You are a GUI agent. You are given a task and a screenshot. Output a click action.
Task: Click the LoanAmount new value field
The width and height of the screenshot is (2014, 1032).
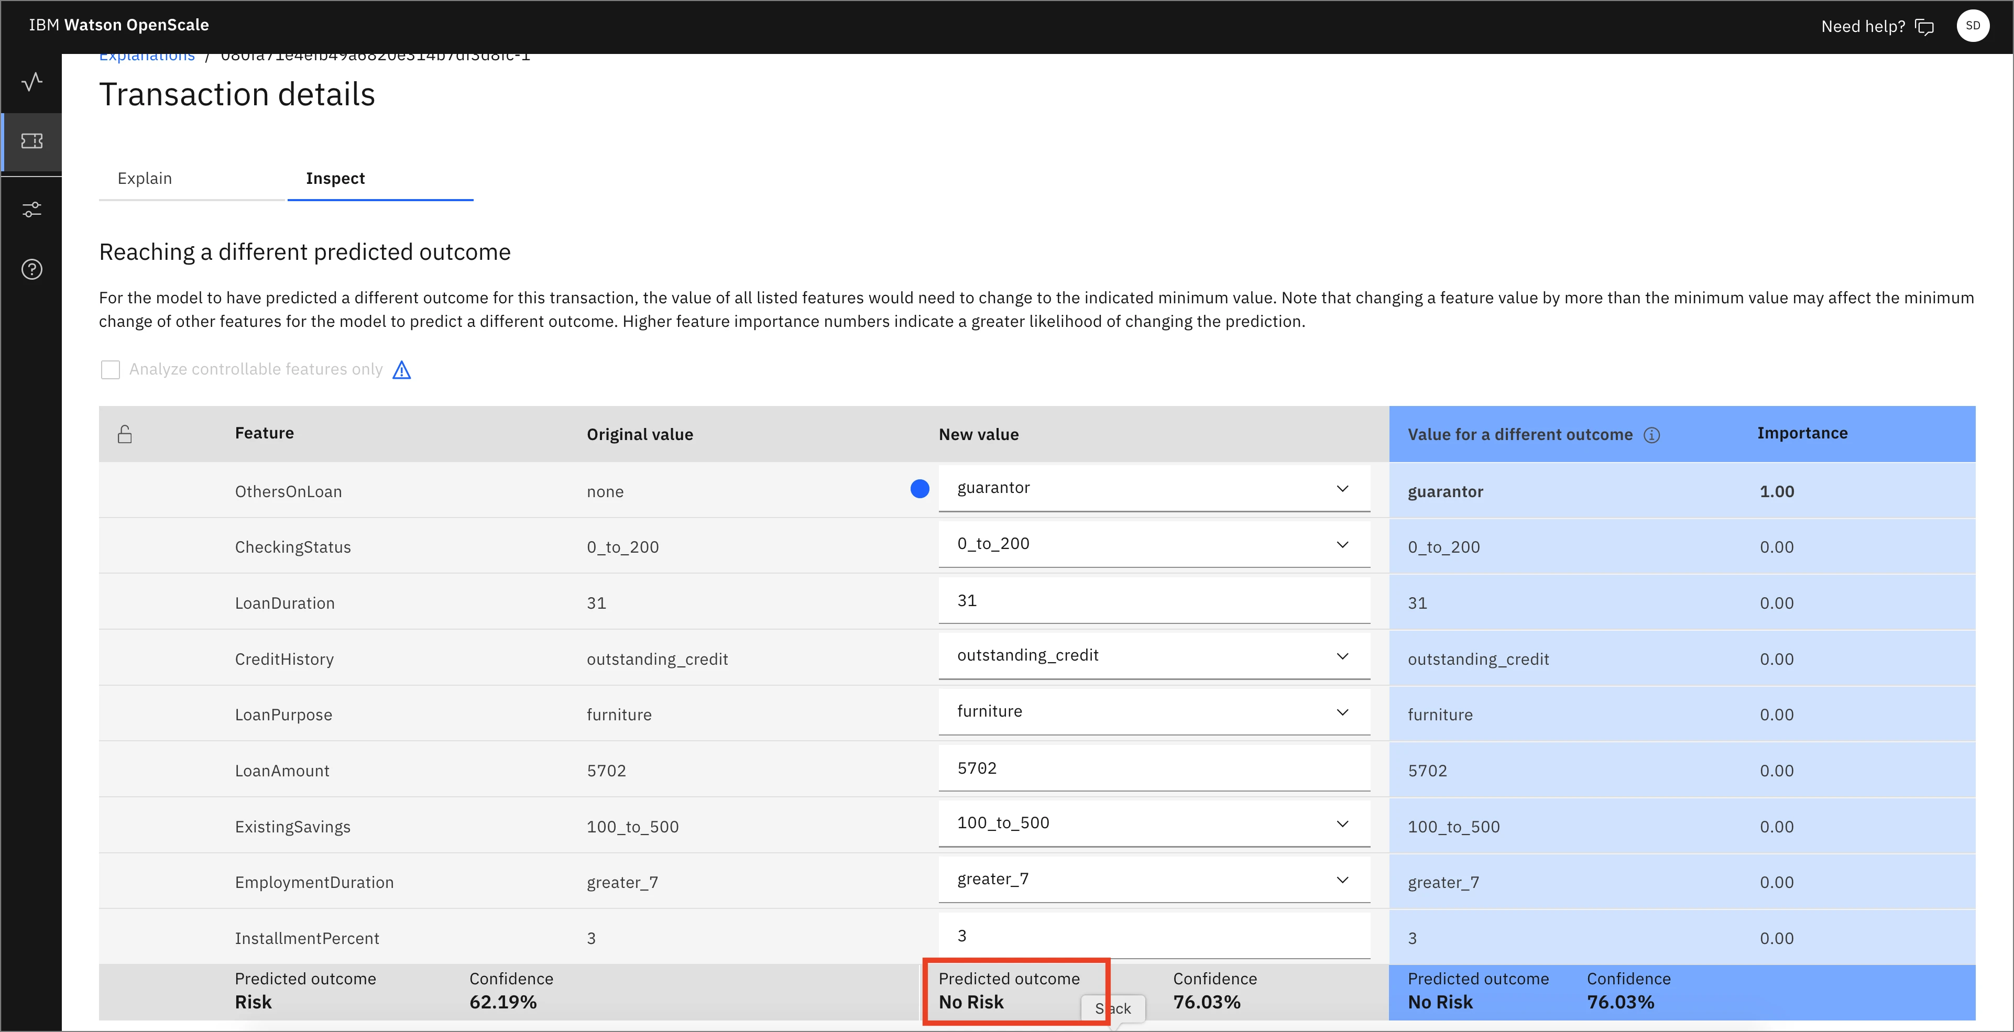coord(1154,768)
